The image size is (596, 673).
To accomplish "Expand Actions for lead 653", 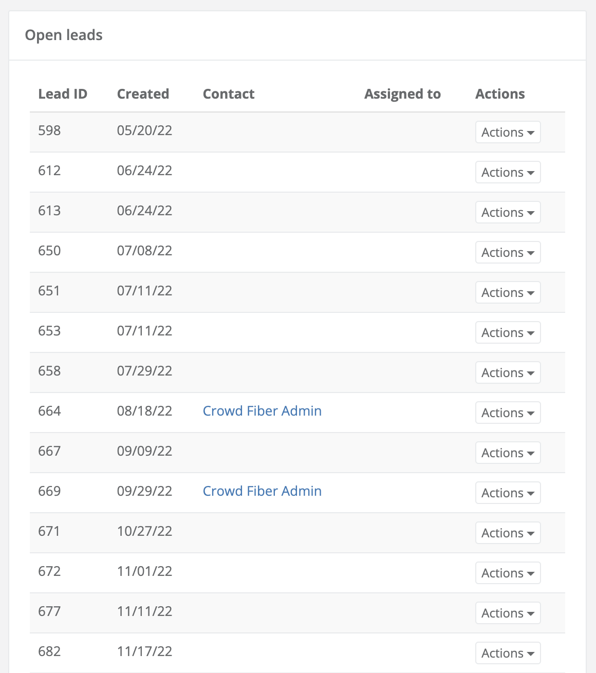I will pos(508,332).
